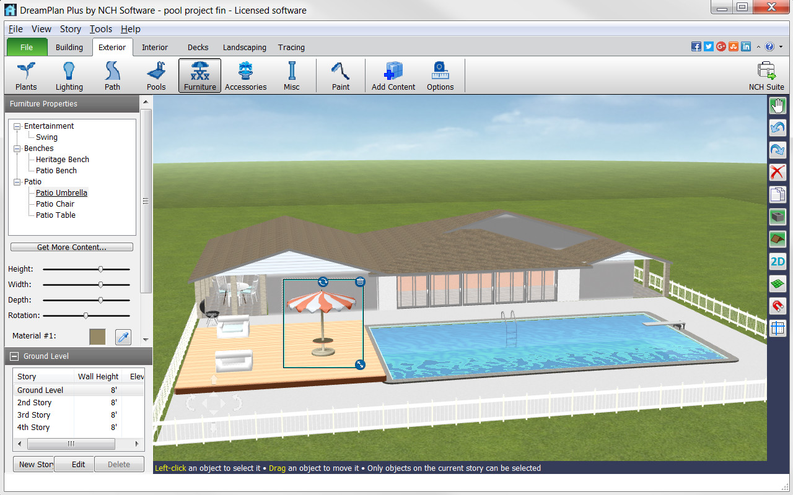Select the Accessories tool

245,75
